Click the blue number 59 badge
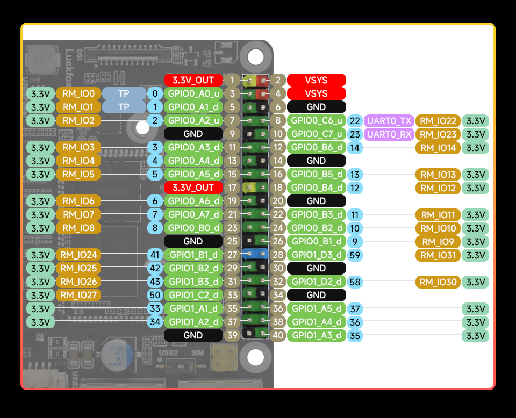 [x=355, y=255]
